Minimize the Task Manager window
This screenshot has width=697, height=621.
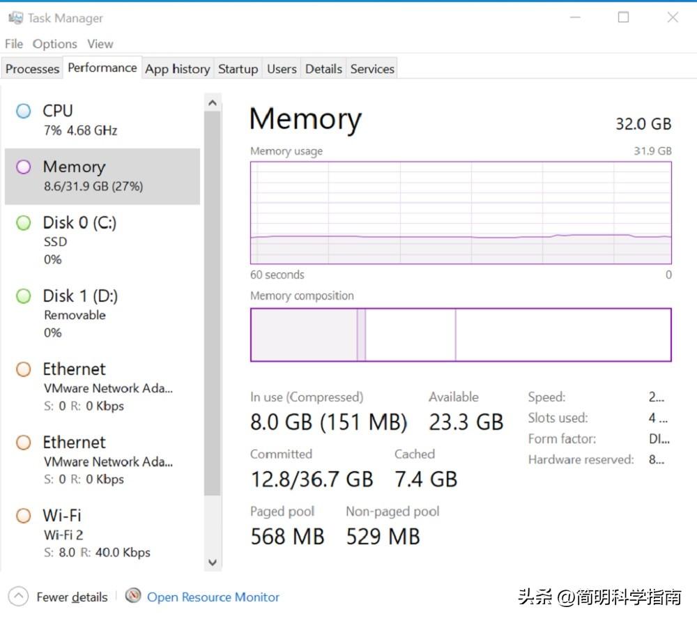click(x=575, y=17)
